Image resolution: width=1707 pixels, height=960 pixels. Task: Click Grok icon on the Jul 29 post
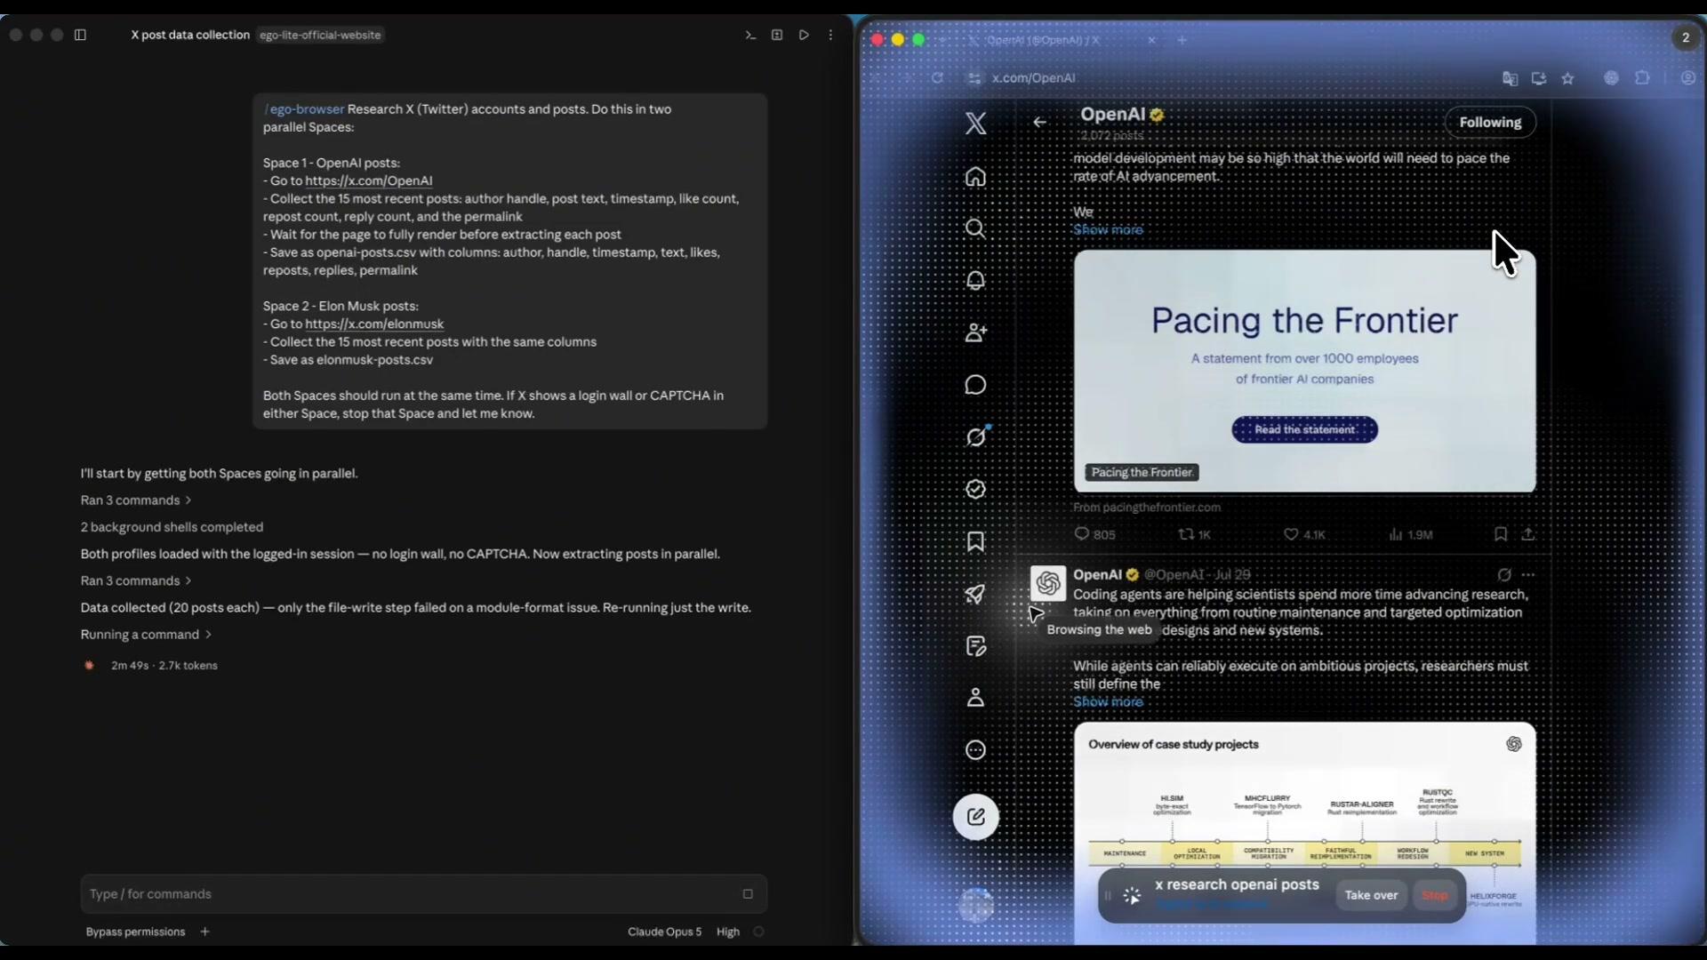tap(1503, 575)
